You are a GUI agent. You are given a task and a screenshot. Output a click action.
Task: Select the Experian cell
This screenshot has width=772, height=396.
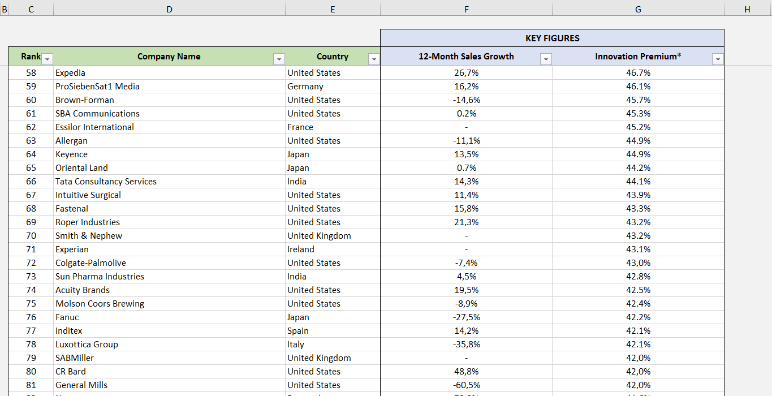(x=170, y=249)
